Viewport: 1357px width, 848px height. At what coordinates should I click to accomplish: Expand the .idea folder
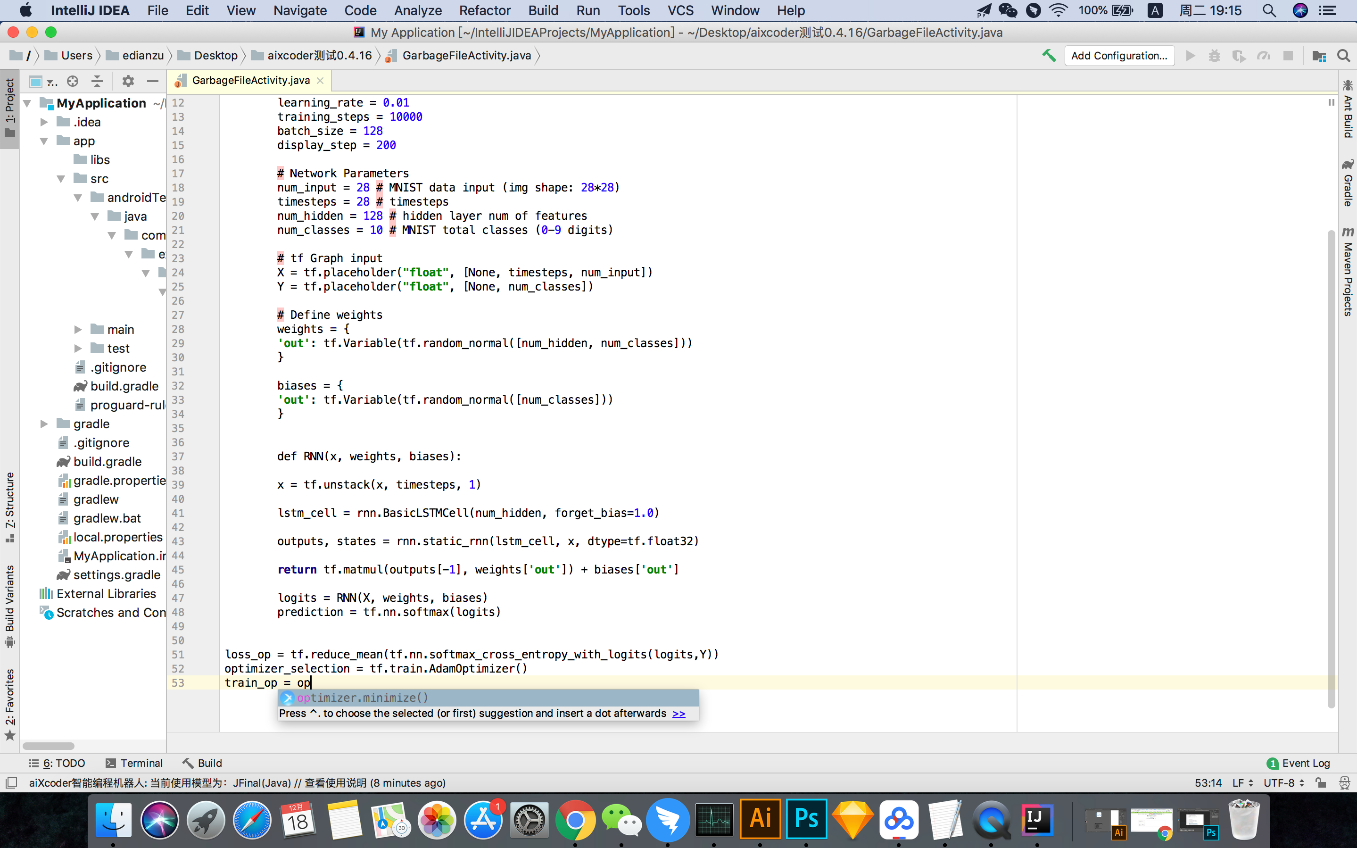click(x=44, y=122)
